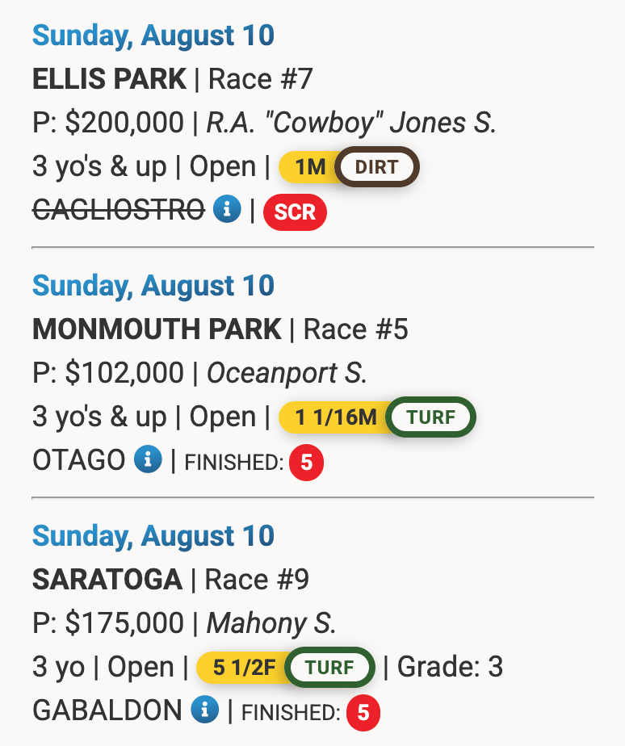Click the TURF badge for Saratoga race
Image resolution: width=625 pixels, height=746 pixels.
click(x=330, y=668)
